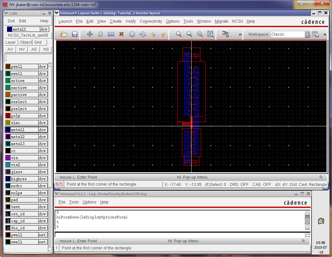Click the log window command input field
The height and width of the screenshot is (257, 332).
[179, 235]
